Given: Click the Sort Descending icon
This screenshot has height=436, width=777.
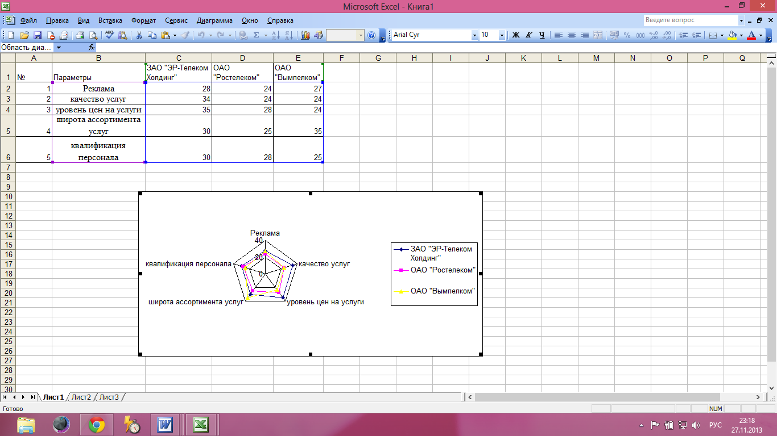Looking at the screenshot, I should 288,35.
